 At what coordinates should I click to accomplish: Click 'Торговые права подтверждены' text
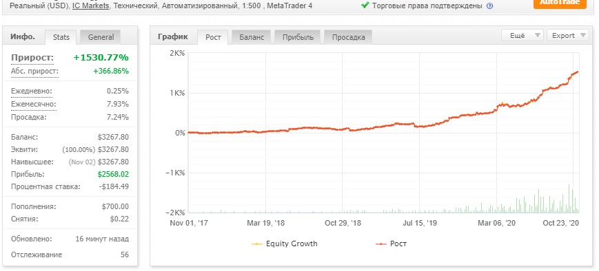click(427, 6)
